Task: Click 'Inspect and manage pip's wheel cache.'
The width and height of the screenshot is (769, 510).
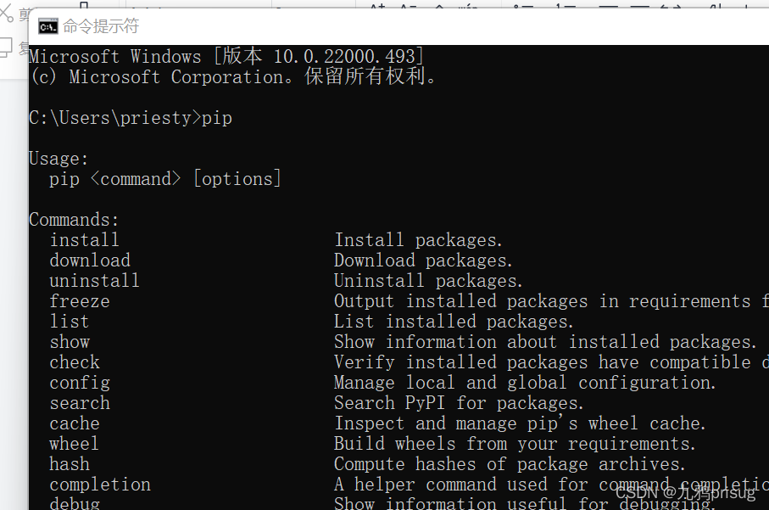Action: (520, 423)
